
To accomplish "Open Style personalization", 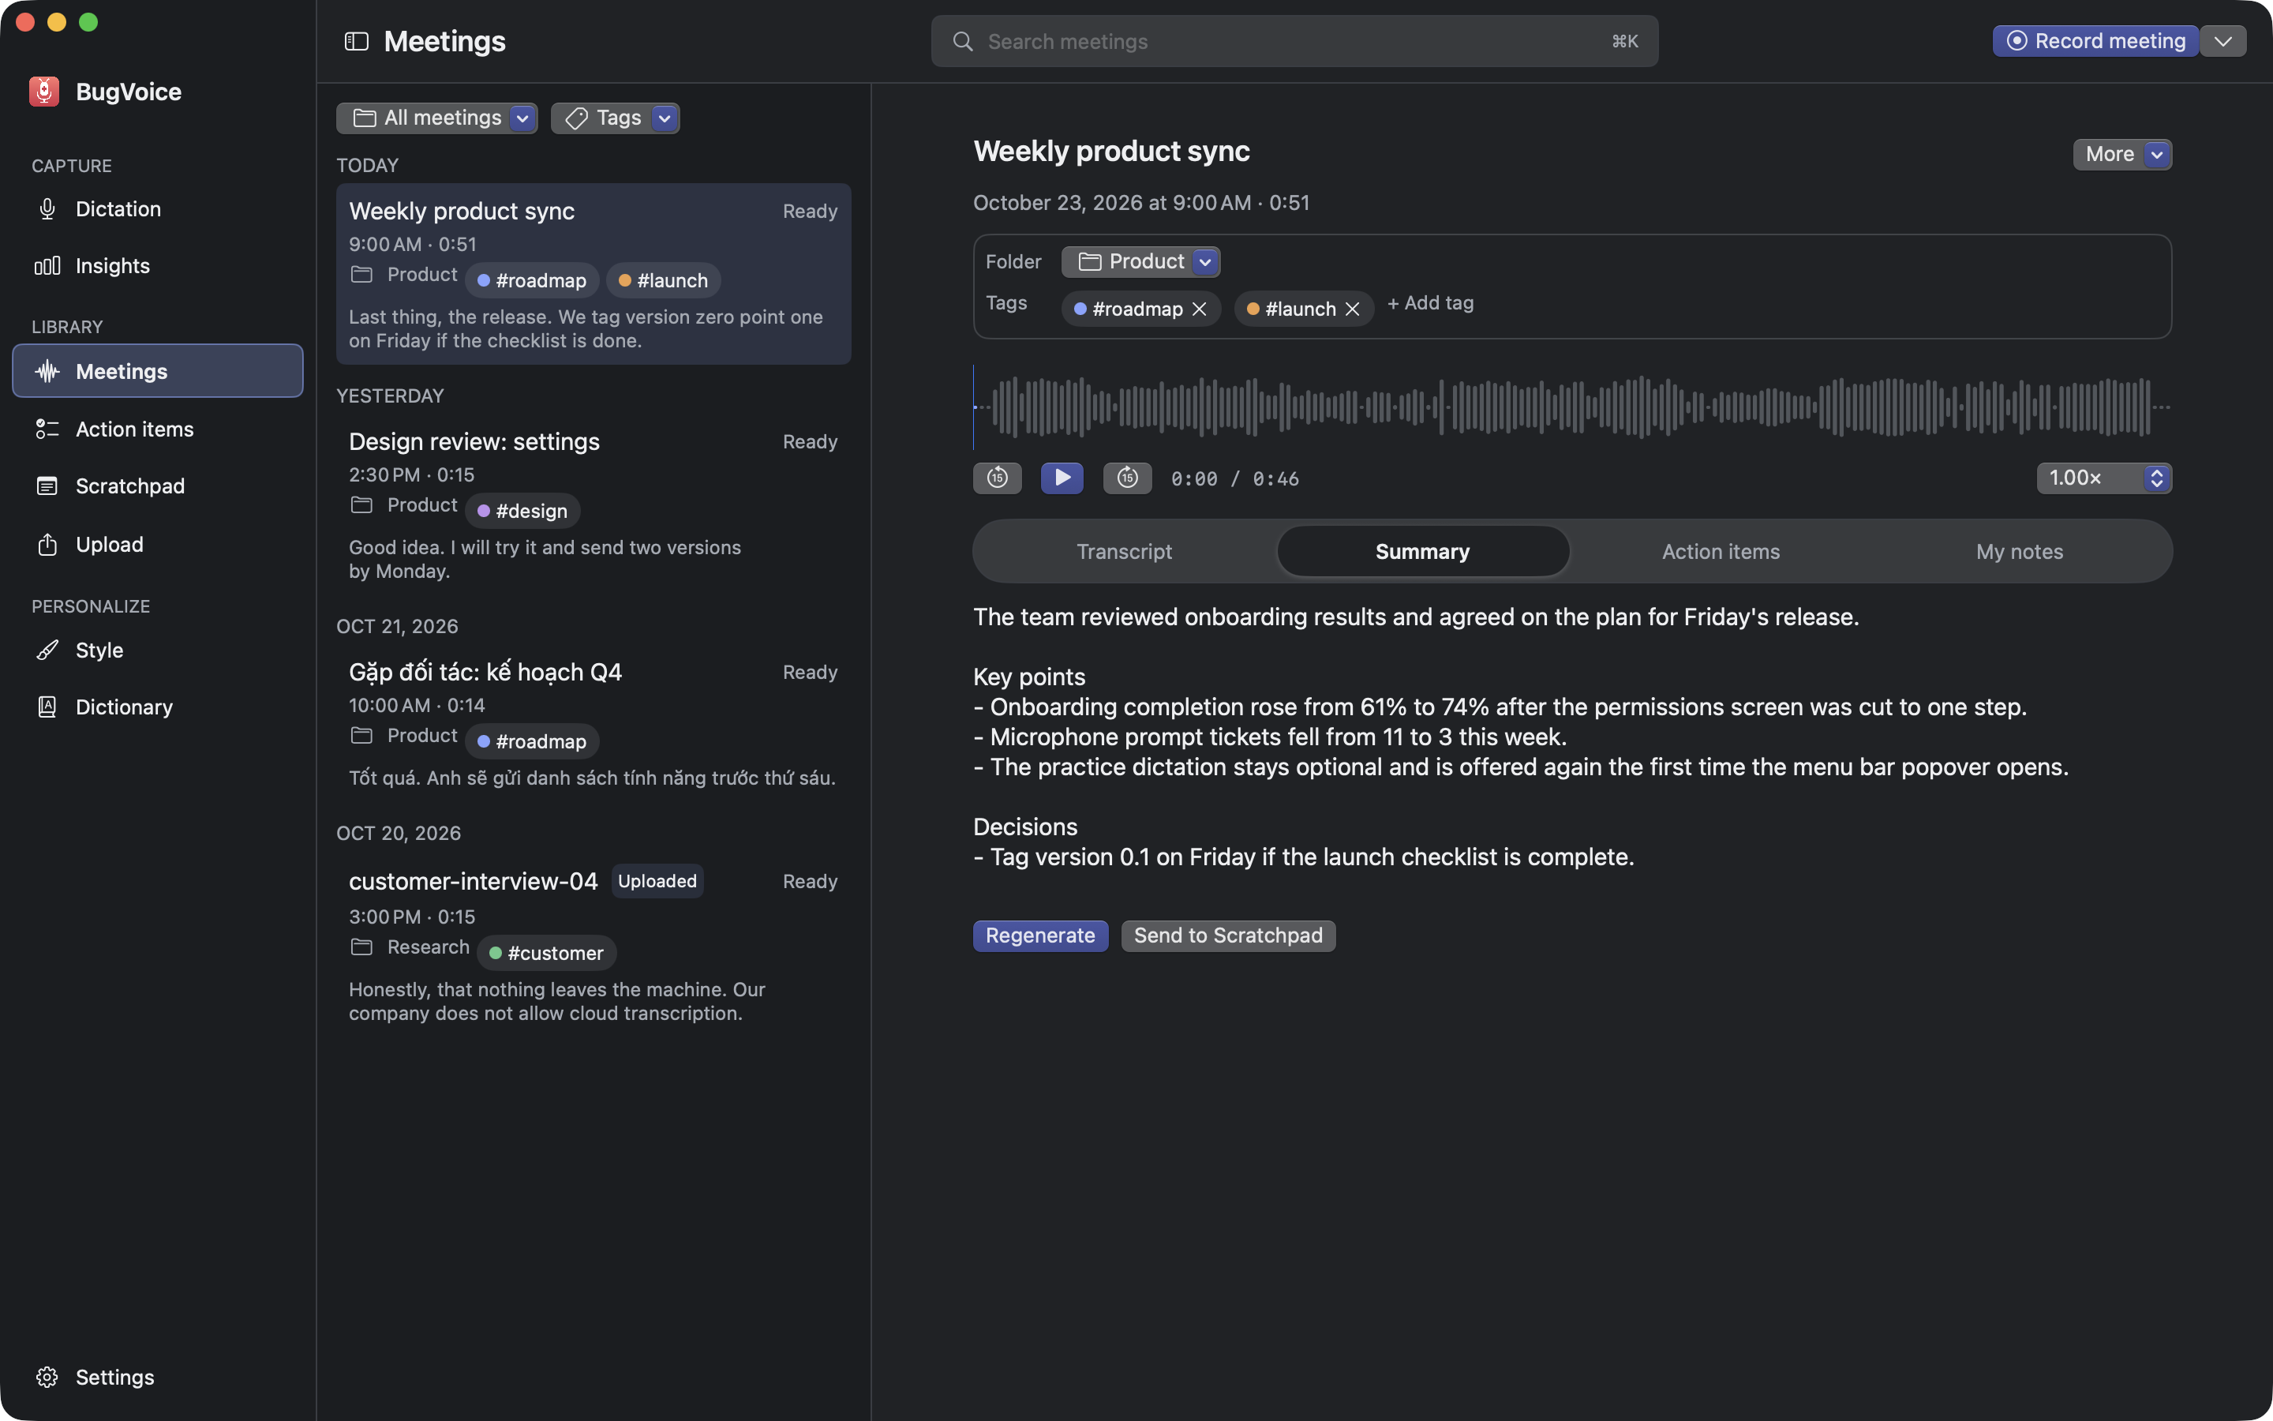I will [158, 651].
